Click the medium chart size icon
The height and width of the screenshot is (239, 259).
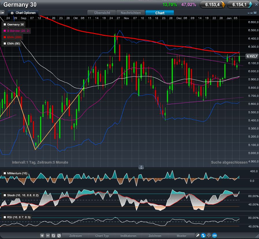point(251,13)
